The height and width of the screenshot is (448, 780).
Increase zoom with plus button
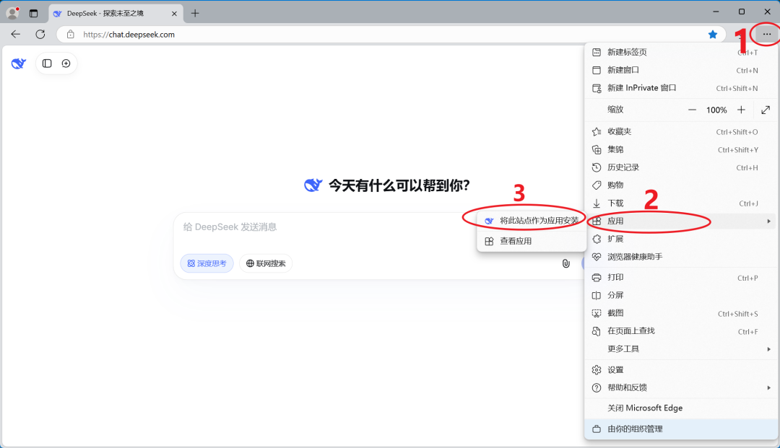click(x=741, y=110)
